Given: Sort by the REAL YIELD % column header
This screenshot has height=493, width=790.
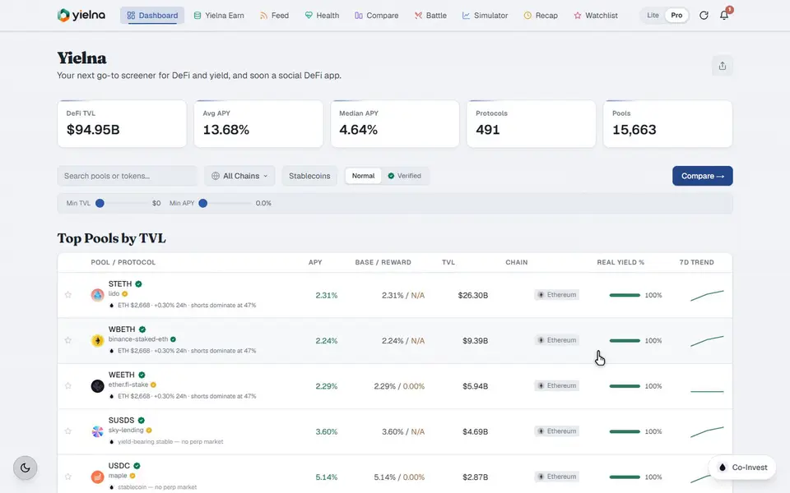Looking at the screenshot, I should (620, 262).
